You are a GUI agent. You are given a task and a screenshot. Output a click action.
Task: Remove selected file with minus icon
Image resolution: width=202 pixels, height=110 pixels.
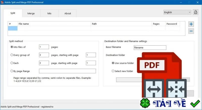click(191, 31)
